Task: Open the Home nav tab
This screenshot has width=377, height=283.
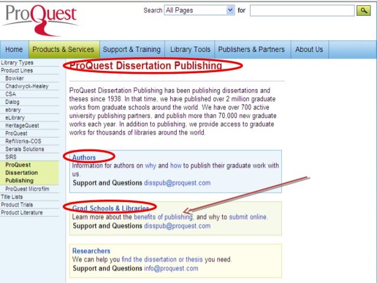Action: (14, 49)
